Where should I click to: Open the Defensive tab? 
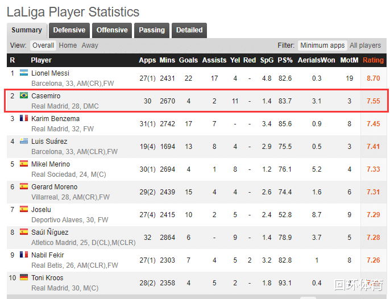point(69,30)
